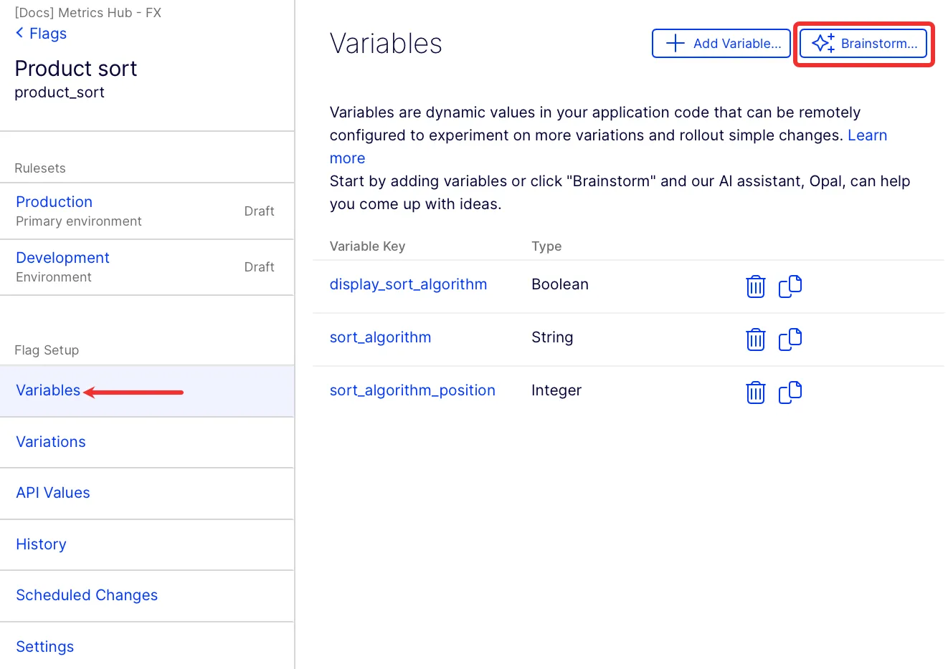Click copy icon for sort_algorithm row
Viewport: 948px width, 669px height.
pyautogui.click(x=790, y=339)
